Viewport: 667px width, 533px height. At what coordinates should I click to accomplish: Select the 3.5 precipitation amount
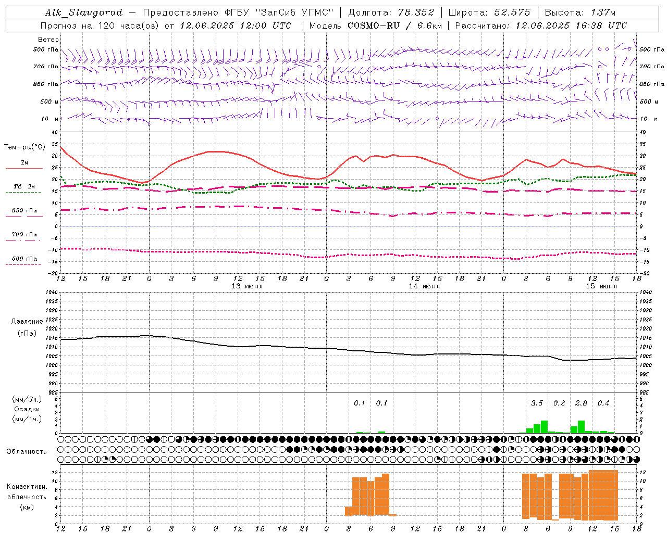537,403
